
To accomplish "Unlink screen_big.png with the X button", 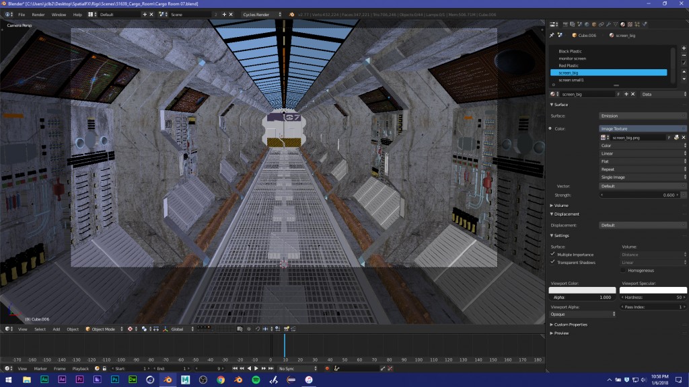I will pyautogui.click(x=682, y=137).
